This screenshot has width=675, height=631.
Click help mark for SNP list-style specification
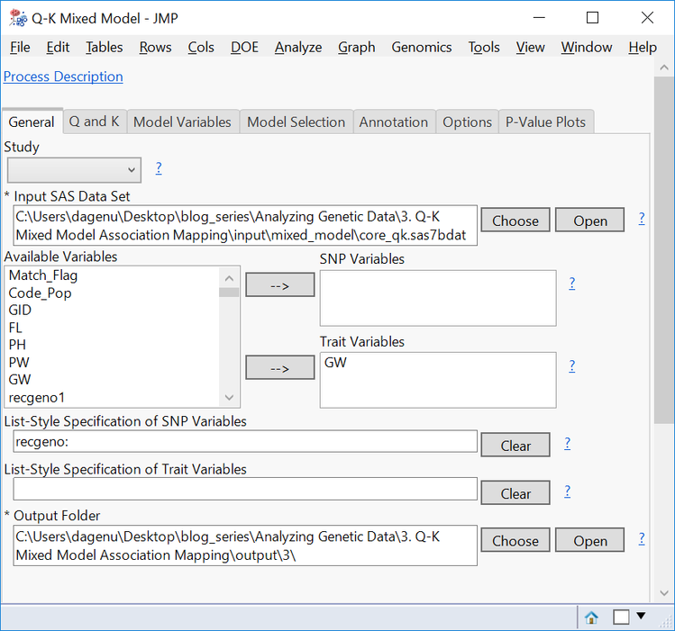pyautogui.click(x=568, y=443)
